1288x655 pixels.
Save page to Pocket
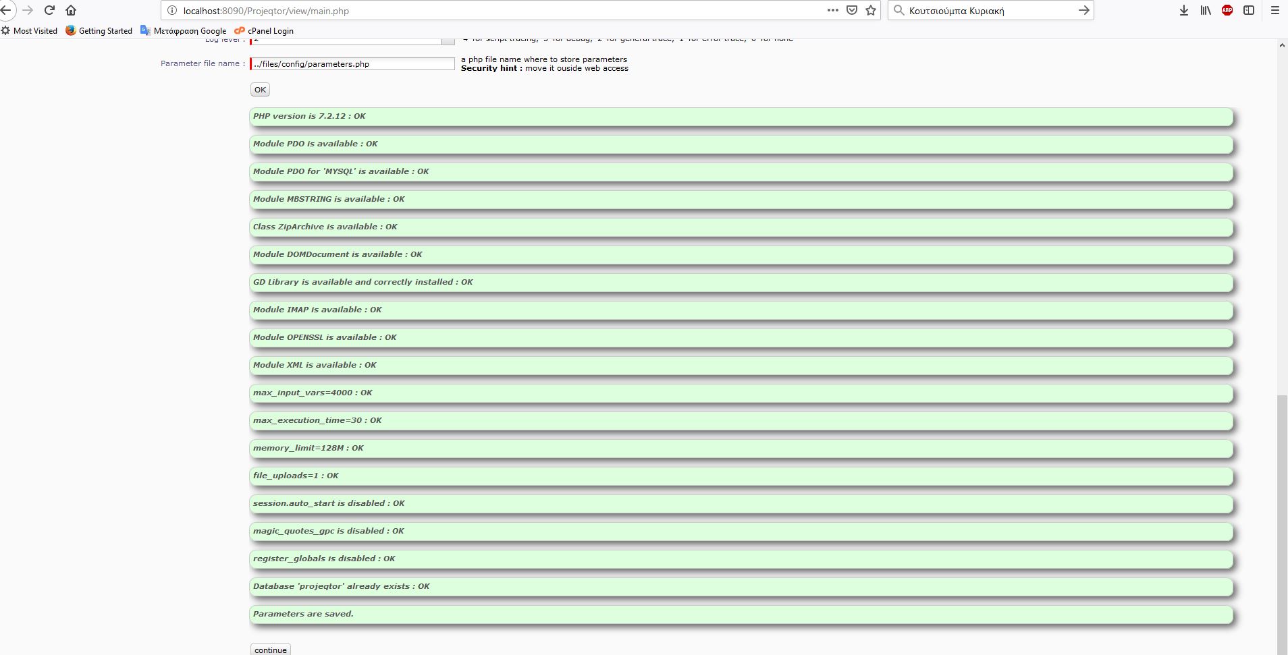tap(852, 10)
